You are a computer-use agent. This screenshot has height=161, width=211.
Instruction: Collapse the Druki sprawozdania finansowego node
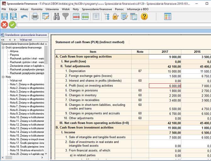[x=3, y=47]
